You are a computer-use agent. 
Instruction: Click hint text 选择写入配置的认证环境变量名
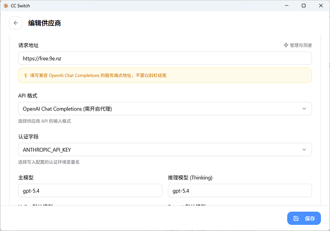tap(49, 162)
